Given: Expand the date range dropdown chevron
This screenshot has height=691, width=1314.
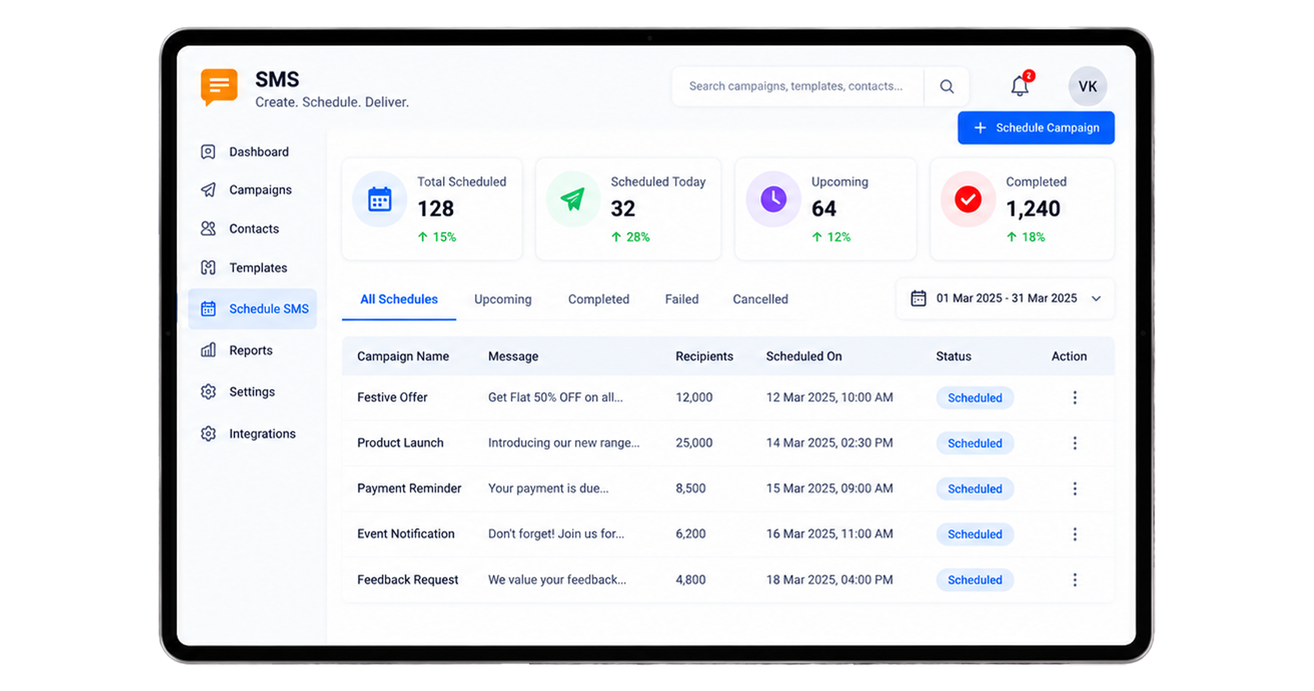Looking at the screenshot, I should pos(1096,298).
